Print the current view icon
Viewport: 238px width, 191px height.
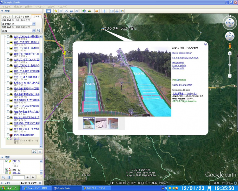tap(117, 11)
